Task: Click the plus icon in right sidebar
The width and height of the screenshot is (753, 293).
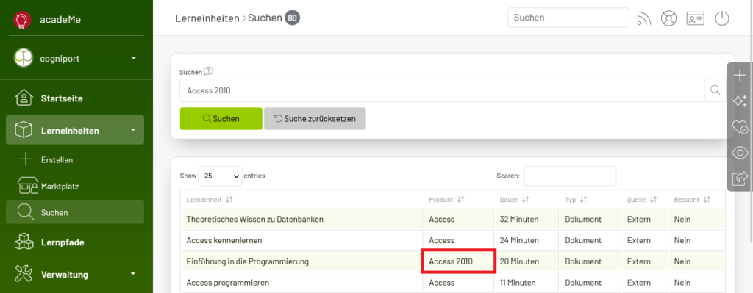Action: [740, 76]
